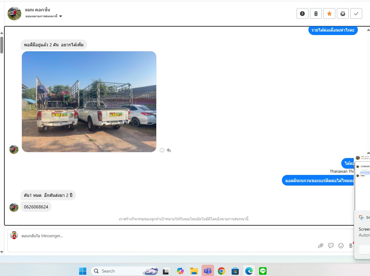Open the Windows Start menu
Image resolution: width=370 pixels, height=276 pixels.
pos(82,271)
